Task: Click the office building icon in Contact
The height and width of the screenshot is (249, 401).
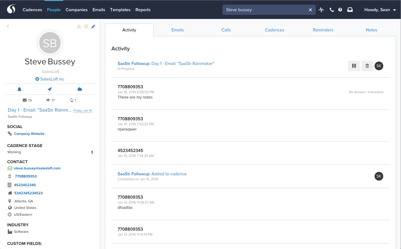Action: pos(9,185)
